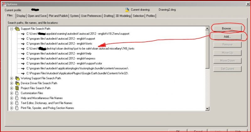Open the Profiles tab
The height and width of the screenshot is (132, 251).
pos(151,16)
